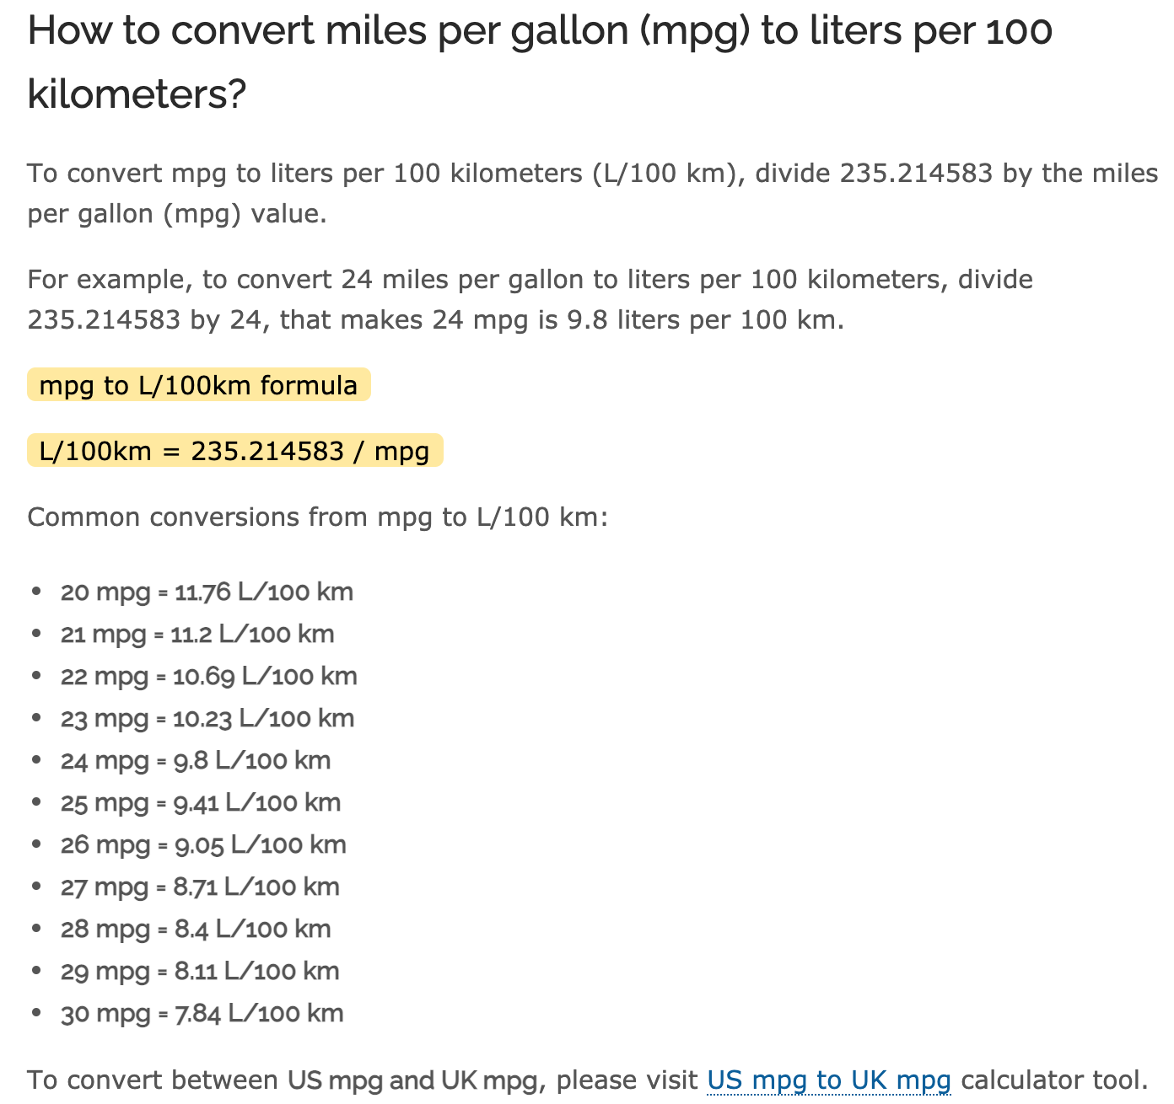1174x1104 pixels.
Task: Click the '29 mpg = 8.11 L/100 km' list item
Action: coord(200,971)
